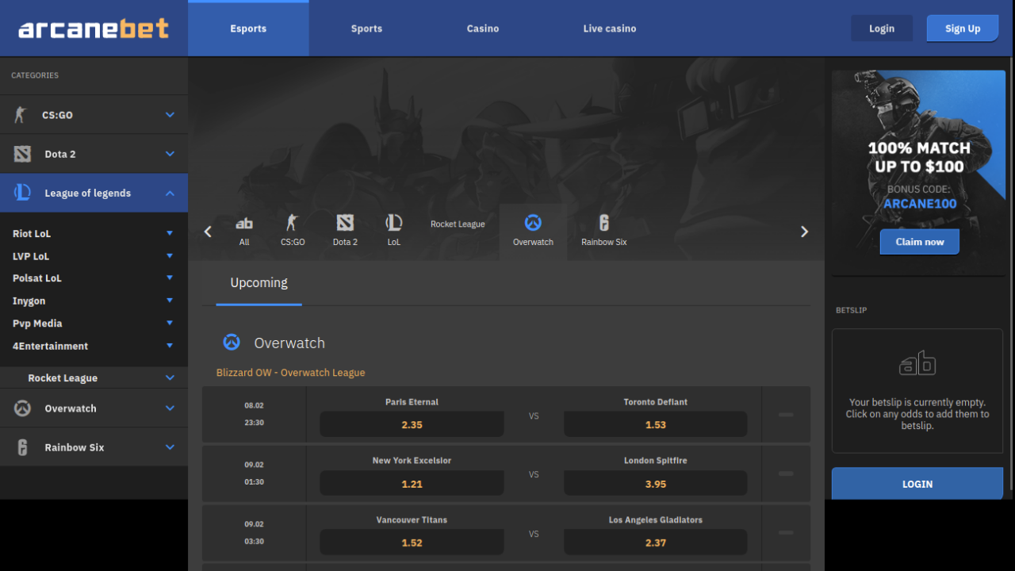Click the Sign Up button
The height and width of the screenshot is (571, 1015).
963,29
